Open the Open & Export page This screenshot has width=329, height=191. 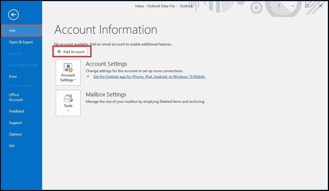(x=21, y=42)
